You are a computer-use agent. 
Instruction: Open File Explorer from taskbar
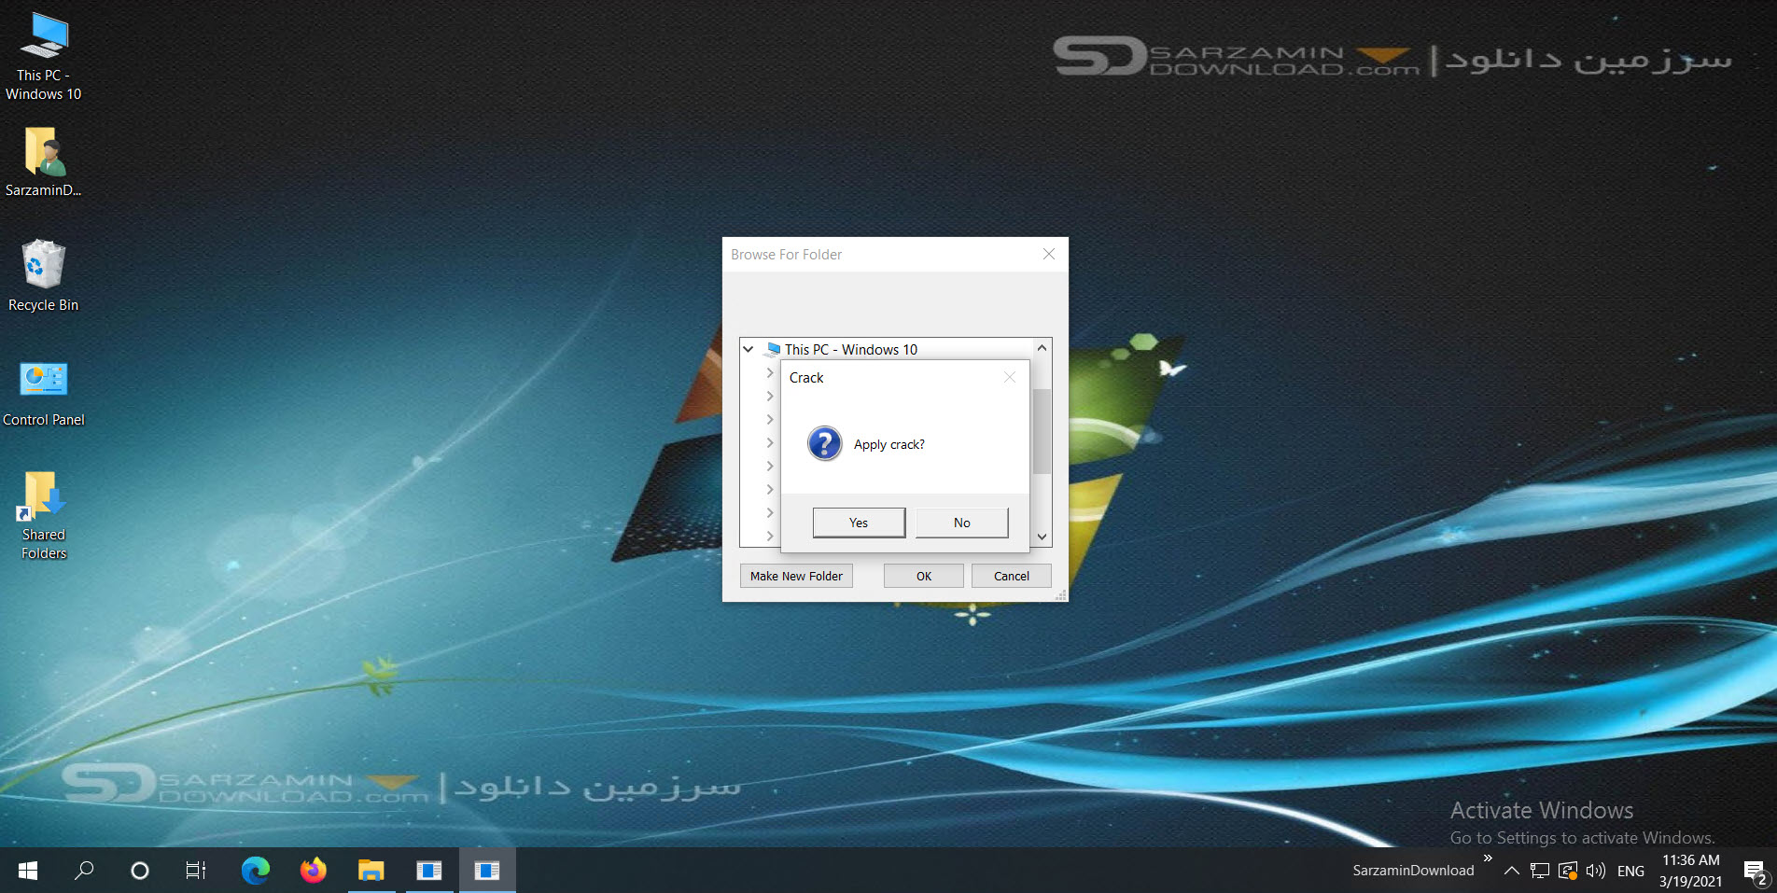371,871
